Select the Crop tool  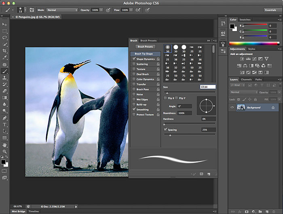point(5,51)
